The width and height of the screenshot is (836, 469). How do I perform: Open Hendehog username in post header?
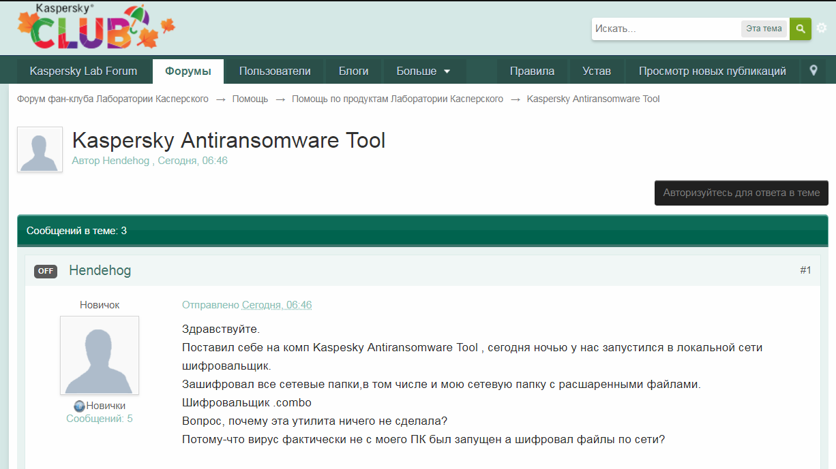click(100, 270)
